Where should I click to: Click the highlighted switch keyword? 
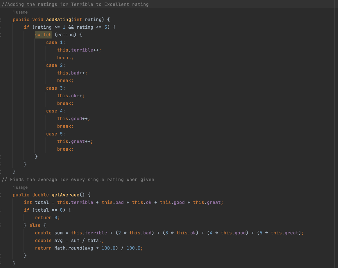(43, 35)
